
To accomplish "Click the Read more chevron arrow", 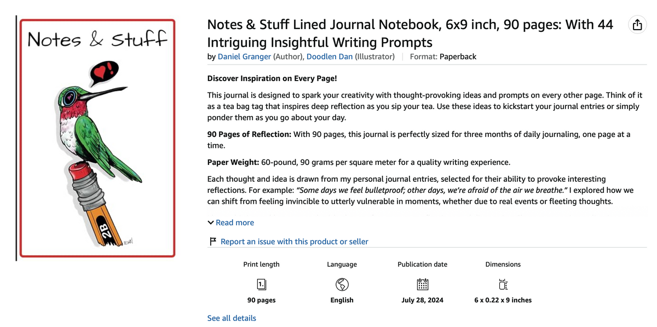I will click(x=211, y=222).
